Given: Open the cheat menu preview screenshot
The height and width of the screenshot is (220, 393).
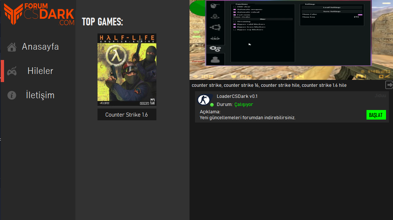Looking at the screenshot, I should pyautogui.click(x=291, y=40).
